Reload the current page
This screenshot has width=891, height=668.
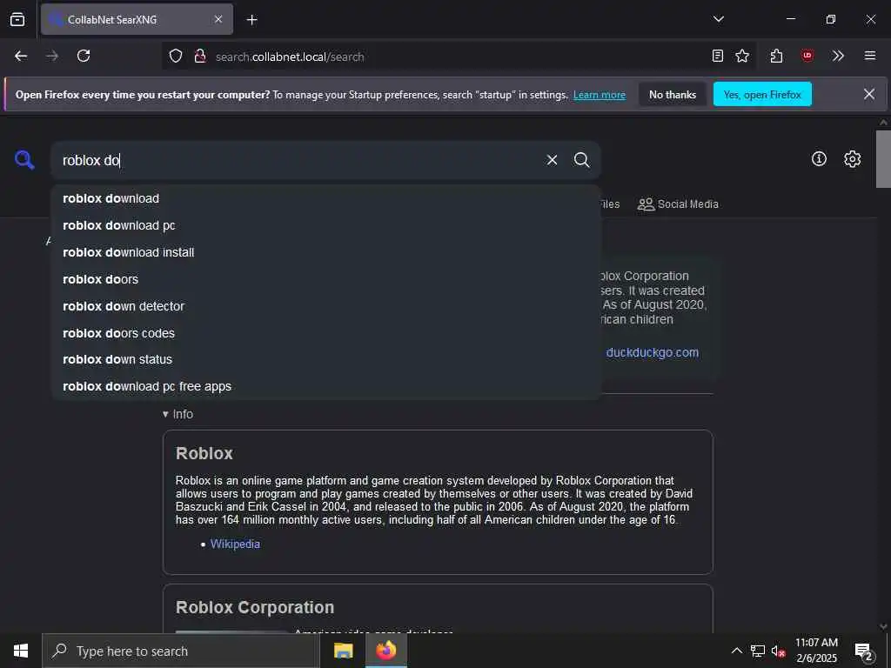click(x=84, y=57)
